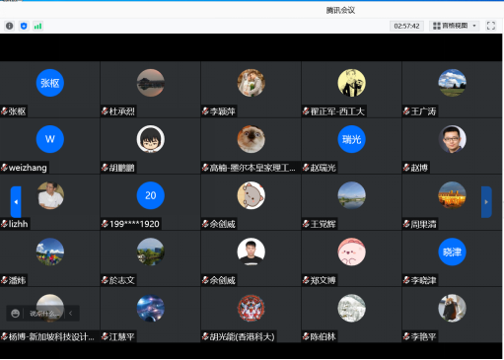
Task: Select weizhang blue W avatar
Action: [x=50, y=139]
